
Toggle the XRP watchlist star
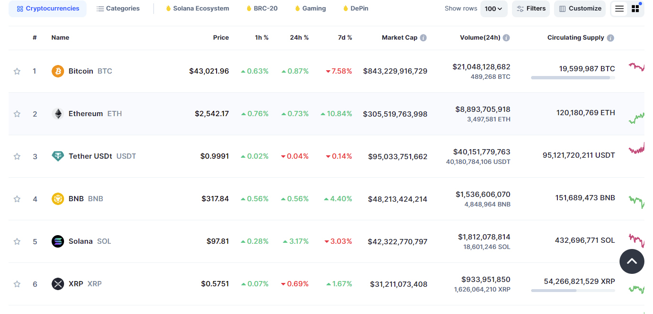click(17, 284)
